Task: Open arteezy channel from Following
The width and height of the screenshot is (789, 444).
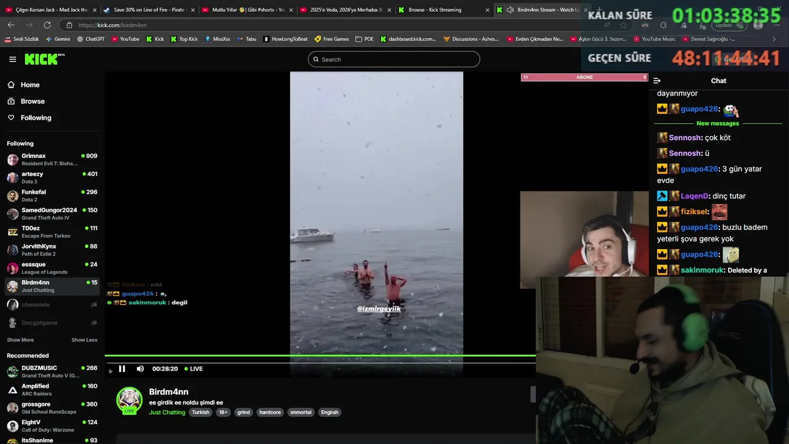Action: (x=52, y=178)
